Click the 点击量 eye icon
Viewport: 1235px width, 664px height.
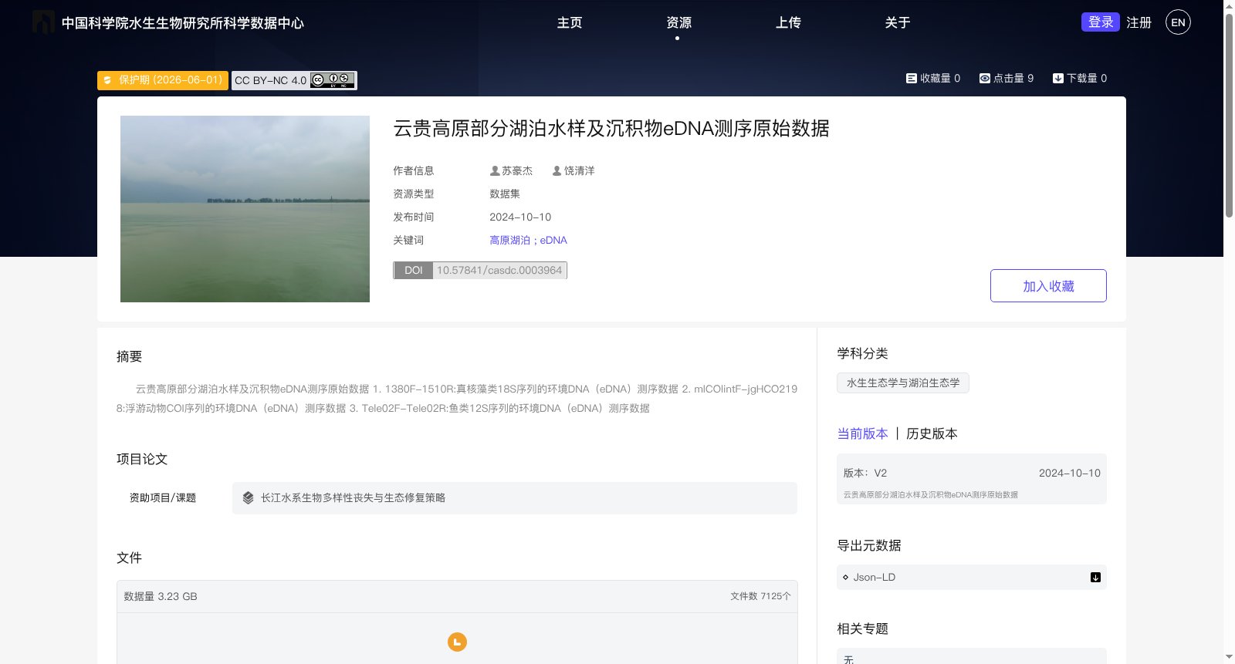(985, 79)
